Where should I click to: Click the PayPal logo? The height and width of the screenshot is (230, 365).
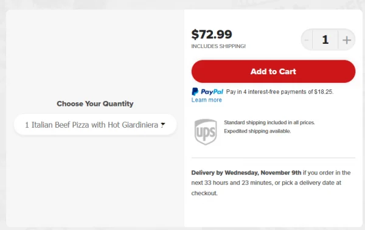coord(207,92)
